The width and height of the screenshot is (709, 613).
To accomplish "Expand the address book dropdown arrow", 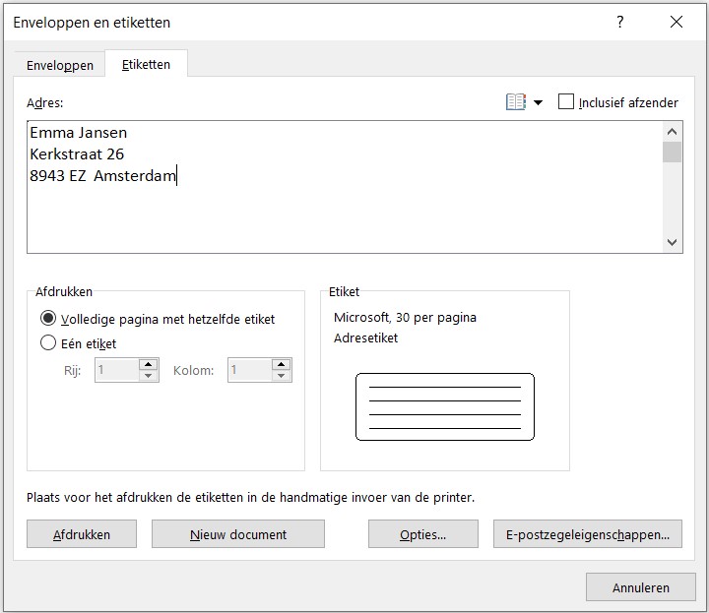I will 538,102.
